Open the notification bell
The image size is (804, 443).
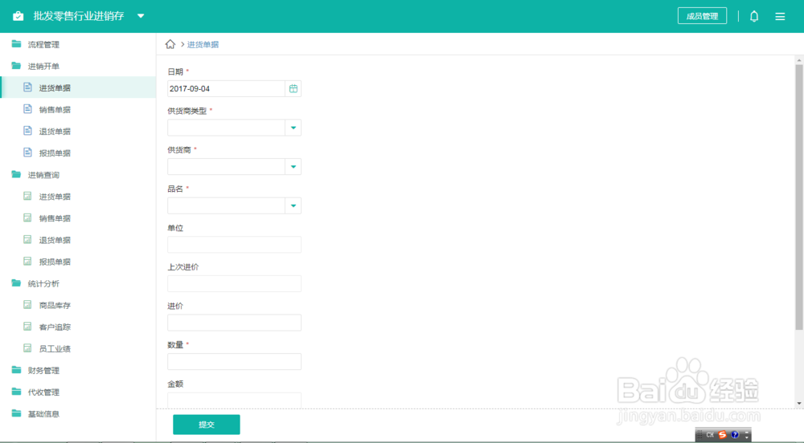coord(754,16)
